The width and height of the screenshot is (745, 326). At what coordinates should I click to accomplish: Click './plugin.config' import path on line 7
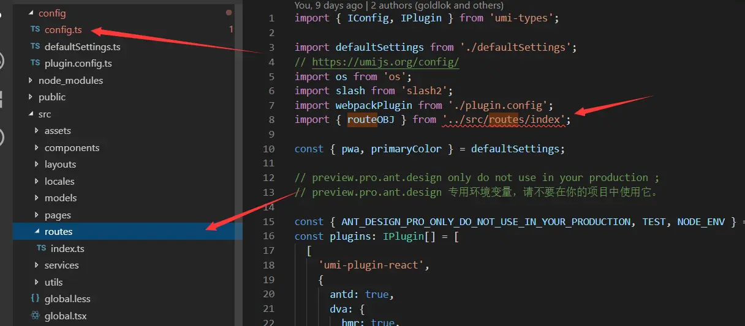point(501,105)
